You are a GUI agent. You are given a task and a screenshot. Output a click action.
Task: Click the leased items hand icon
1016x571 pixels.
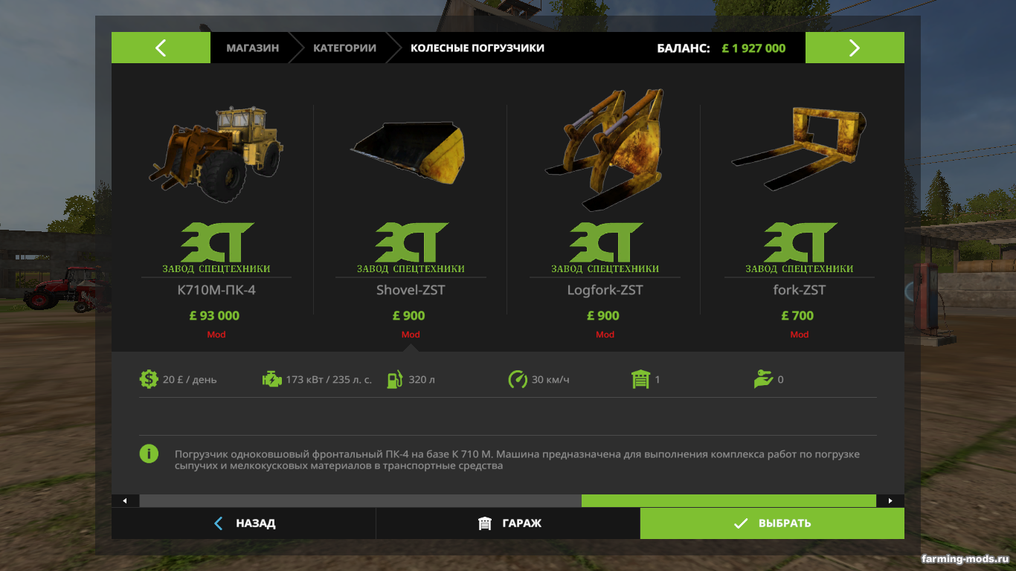click(x=763, y=379)
